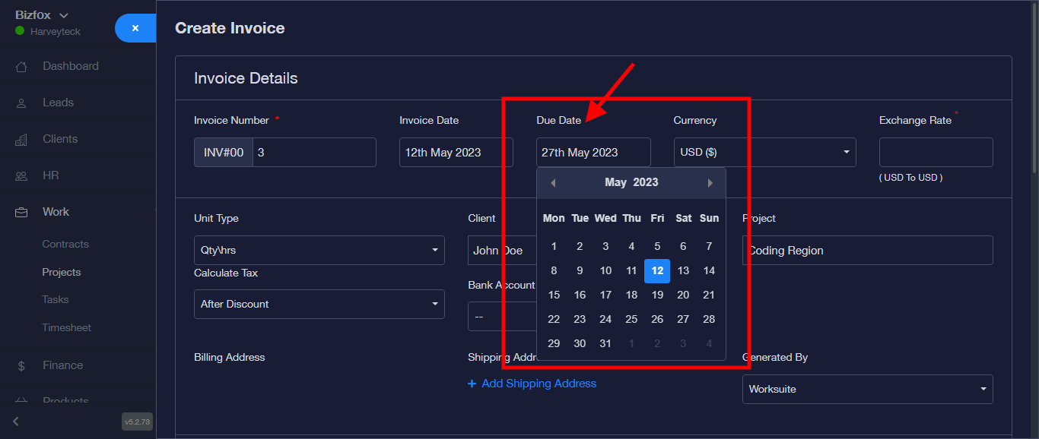Click the HR people icon
The height and width of the screenshot is (439, 1039).
[x=21, y=176]
